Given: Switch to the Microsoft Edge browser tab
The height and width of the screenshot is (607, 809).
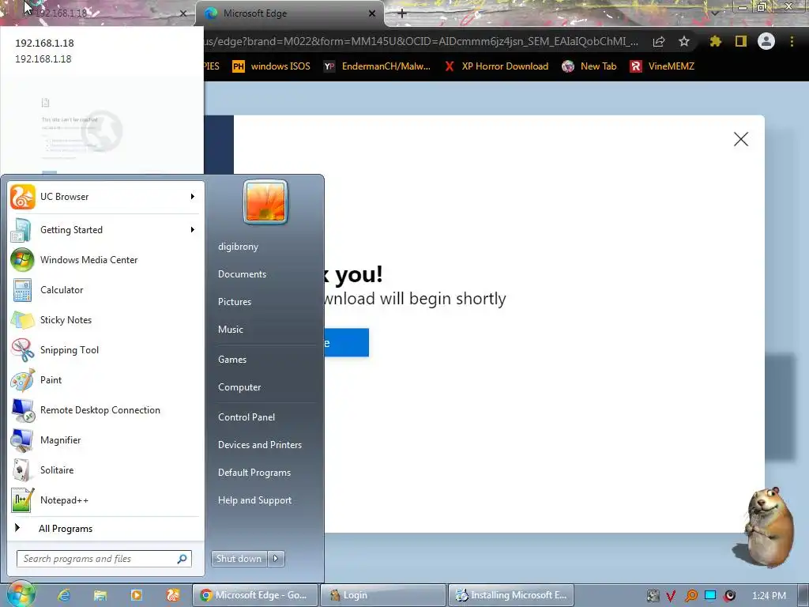Looking at the screenshot, I should tap(289, 13).
